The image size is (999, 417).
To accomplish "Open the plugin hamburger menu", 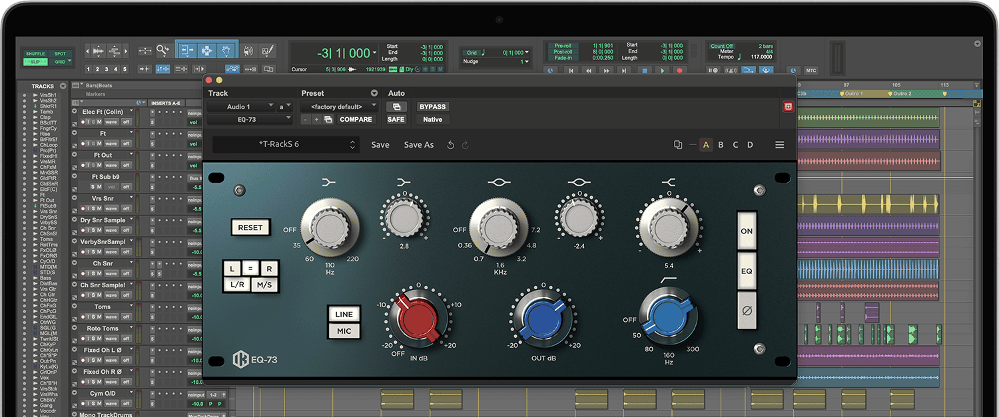I will [x=779, y=145].
